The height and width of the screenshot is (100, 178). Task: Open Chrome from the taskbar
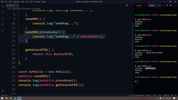click(11, 98)
